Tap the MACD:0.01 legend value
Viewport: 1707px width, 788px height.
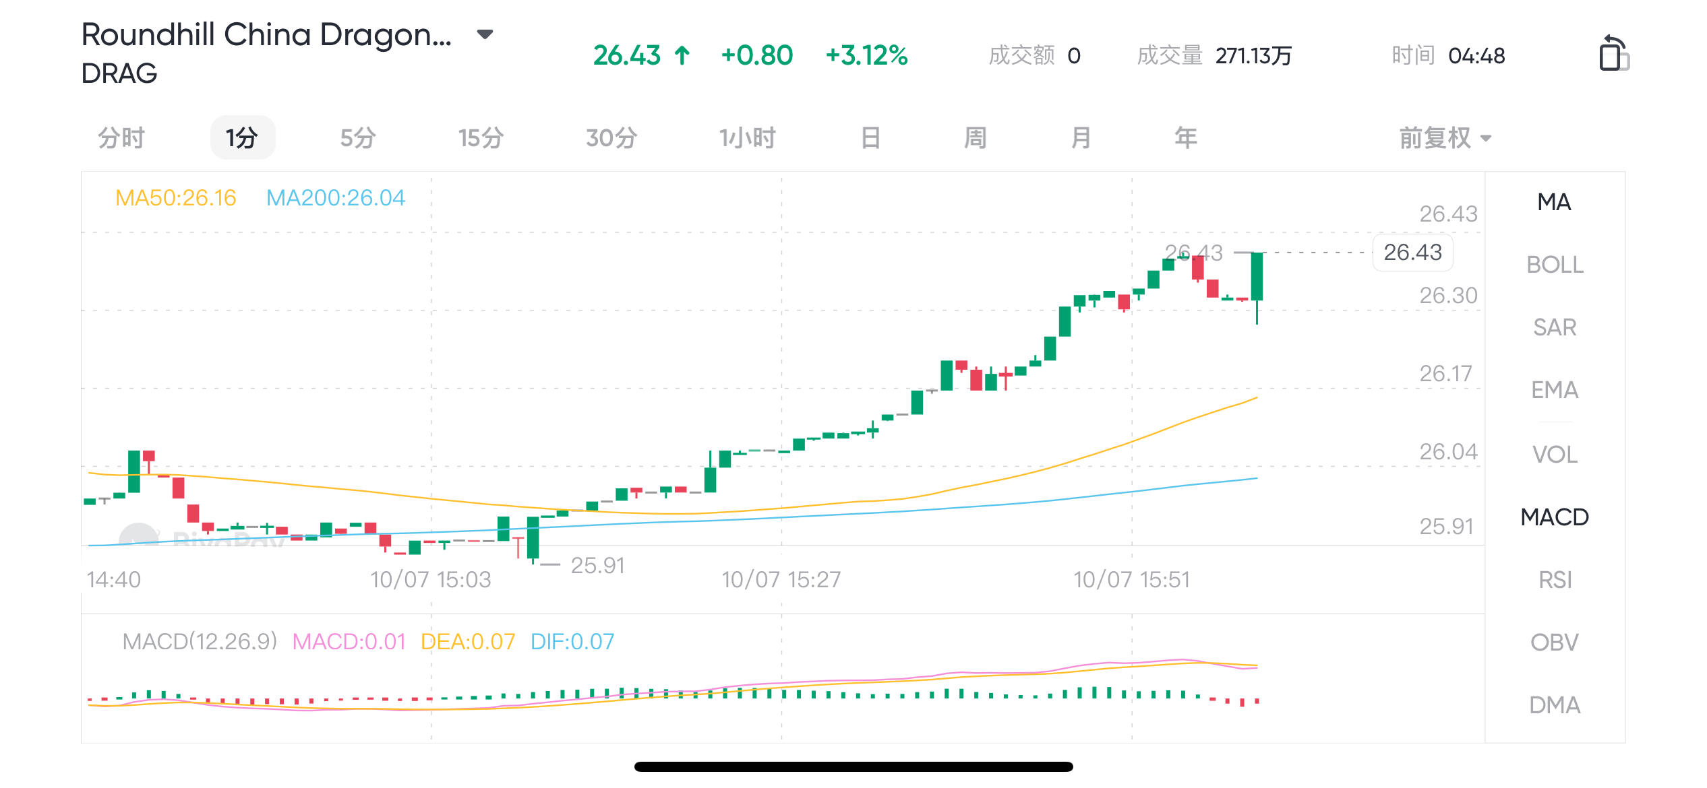(349, 642)
